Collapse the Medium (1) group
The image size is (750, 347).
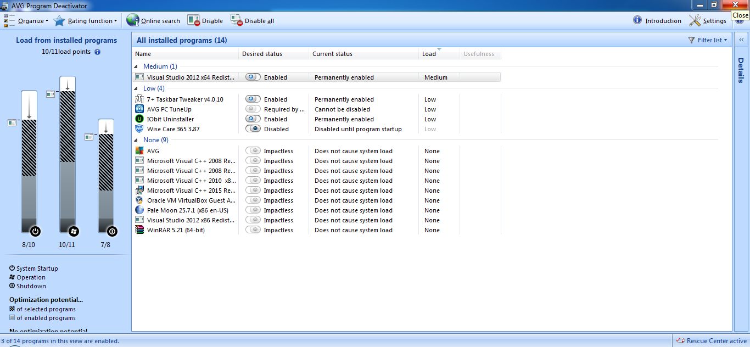click(x=136, y=66)
